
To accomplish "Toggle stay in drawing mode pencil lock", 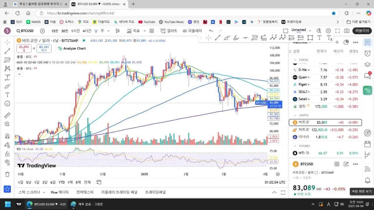I will 7,145.
